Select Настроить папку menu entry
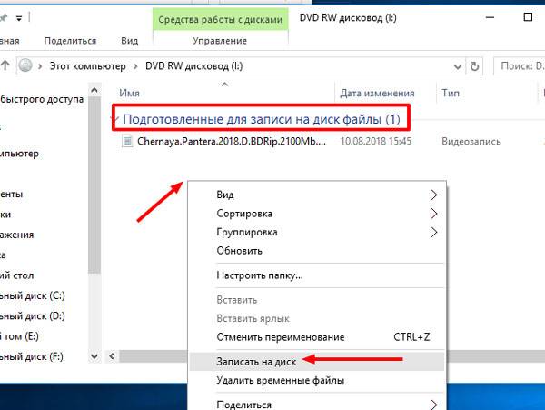The height and width of the screenshot is (410, 545). (x=259, y=275)
